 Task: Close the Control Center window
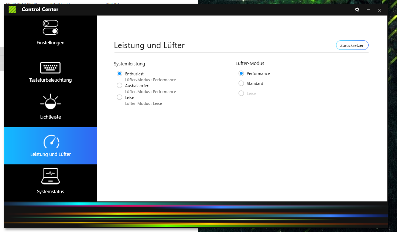379,10
